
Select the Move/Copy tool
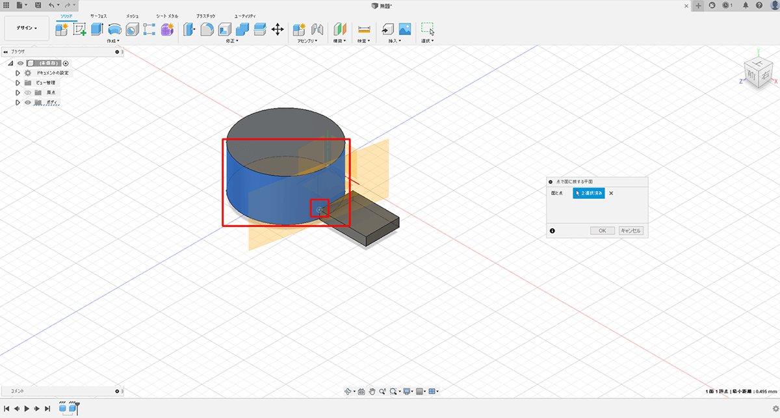[x=278, y=29]
